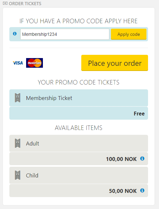The width and height of the screenshot is (159, 209).
Task: Click the Free price label
Action: tap(139, 114)
